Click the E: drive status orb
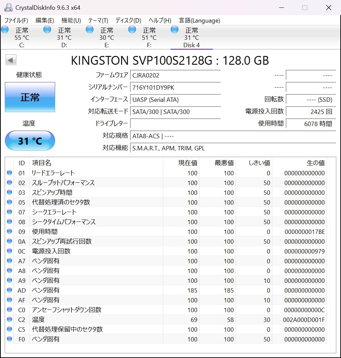The width and height of the screenshot is (341, 358). point(90,29)
